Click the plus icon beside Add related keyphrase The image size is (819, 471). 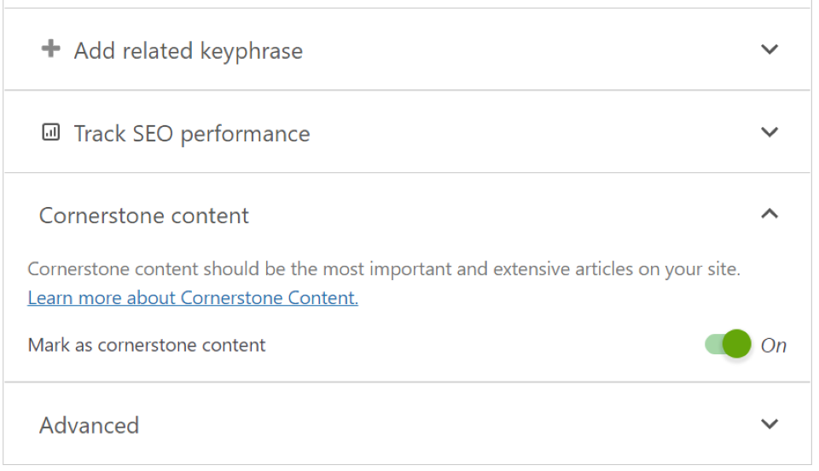pos(51,49)
